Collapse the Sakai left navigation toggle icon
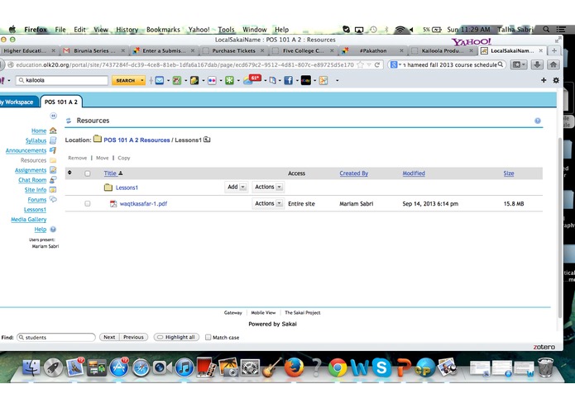 (53, 116)
